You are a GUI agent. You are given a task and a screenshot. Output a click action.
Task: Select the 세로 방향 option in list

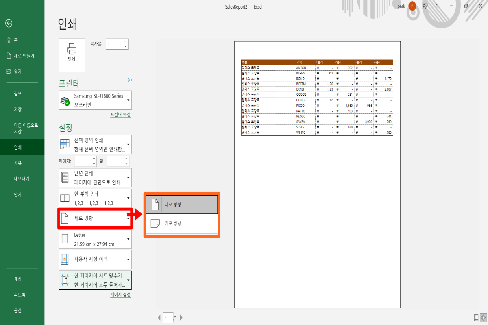tap(182, 205)
